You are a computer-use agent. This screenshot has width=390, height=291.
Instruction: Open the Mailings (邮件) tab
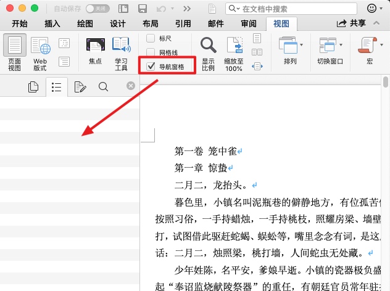tap(216, 23)
